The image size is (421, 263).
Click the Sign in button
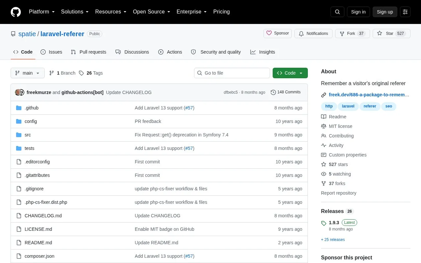(x=359, y=12)
